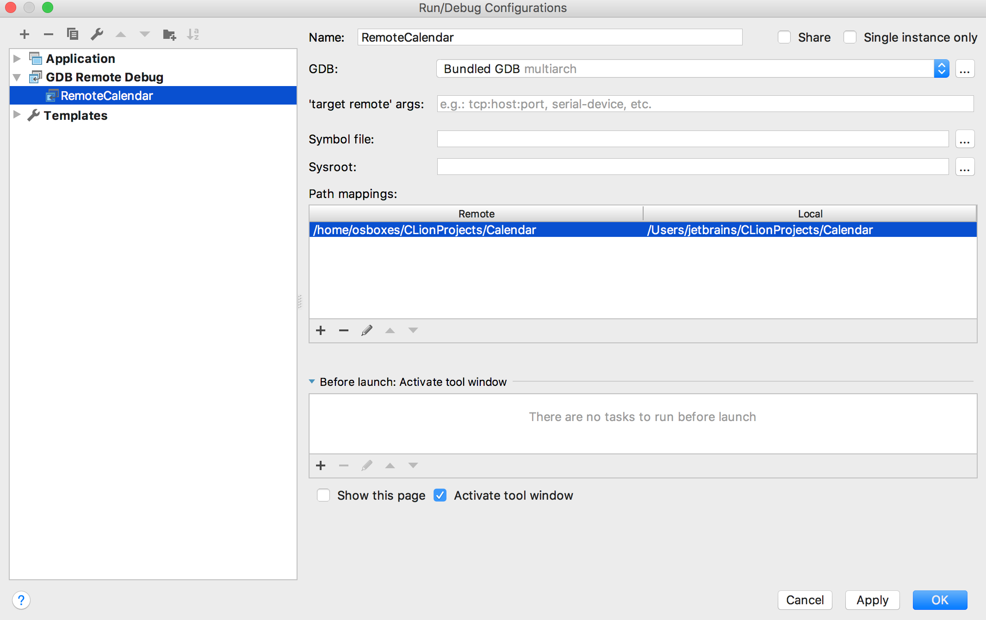Viewport: 986px width, 620px height.
Task: Open the GDB selection dropdown
Action: pos(941,69)
